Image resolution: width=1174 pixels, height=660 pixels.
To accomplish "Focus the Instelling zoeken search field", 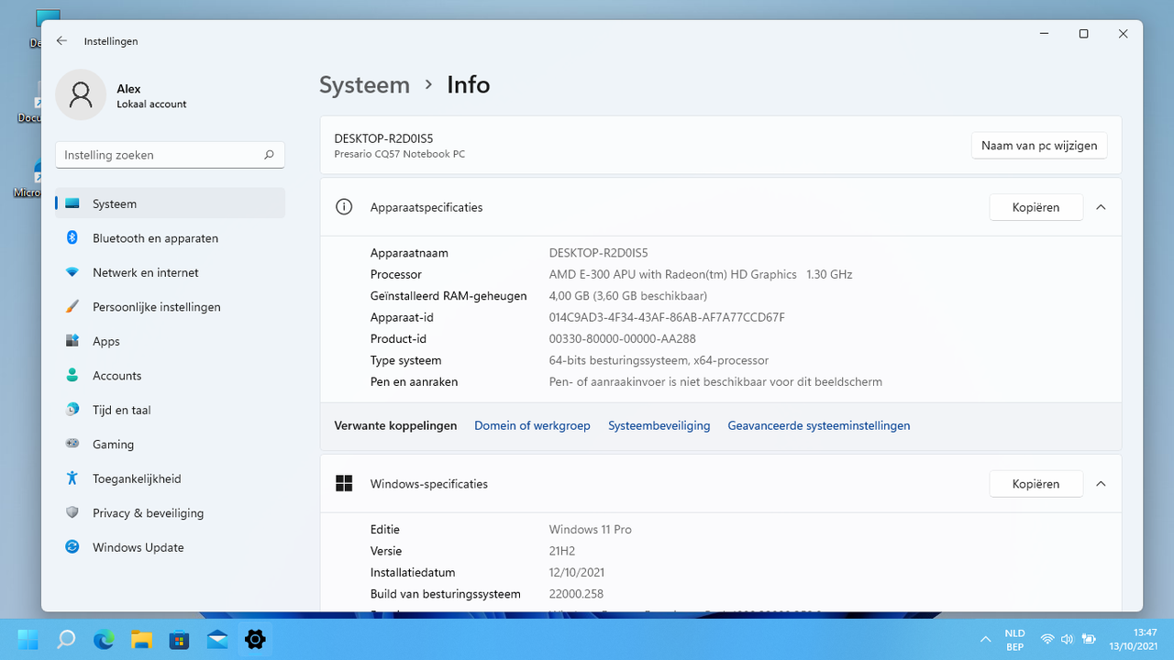I will tap(170, 155).
